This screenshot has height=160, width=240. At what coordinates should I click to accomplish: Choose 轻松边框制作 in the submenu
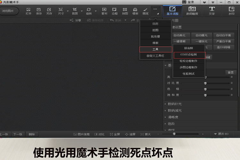coord(188,61)
